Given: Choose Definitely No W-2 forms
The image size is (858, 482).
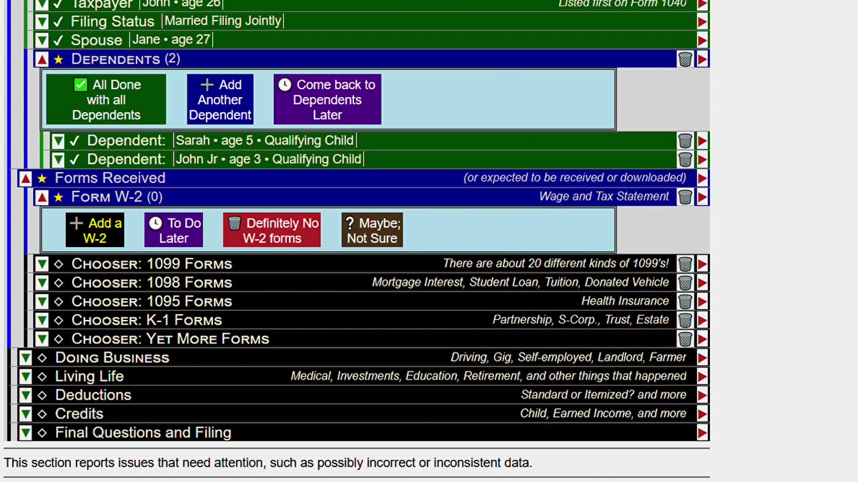Looking at the screenshot, I should [x=272, y=230].
